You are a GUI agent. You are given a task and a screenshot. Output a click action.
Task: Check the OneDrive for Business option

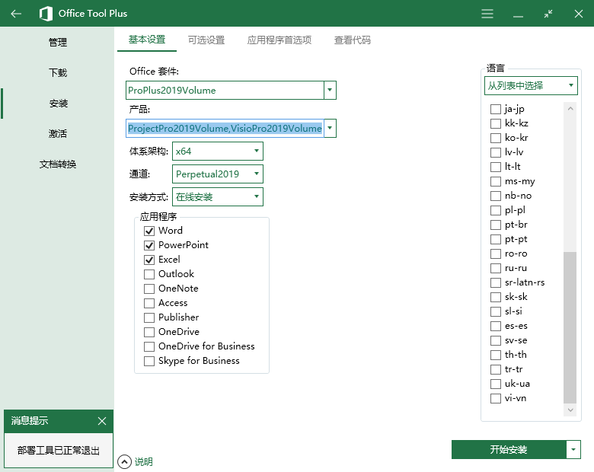149,346
